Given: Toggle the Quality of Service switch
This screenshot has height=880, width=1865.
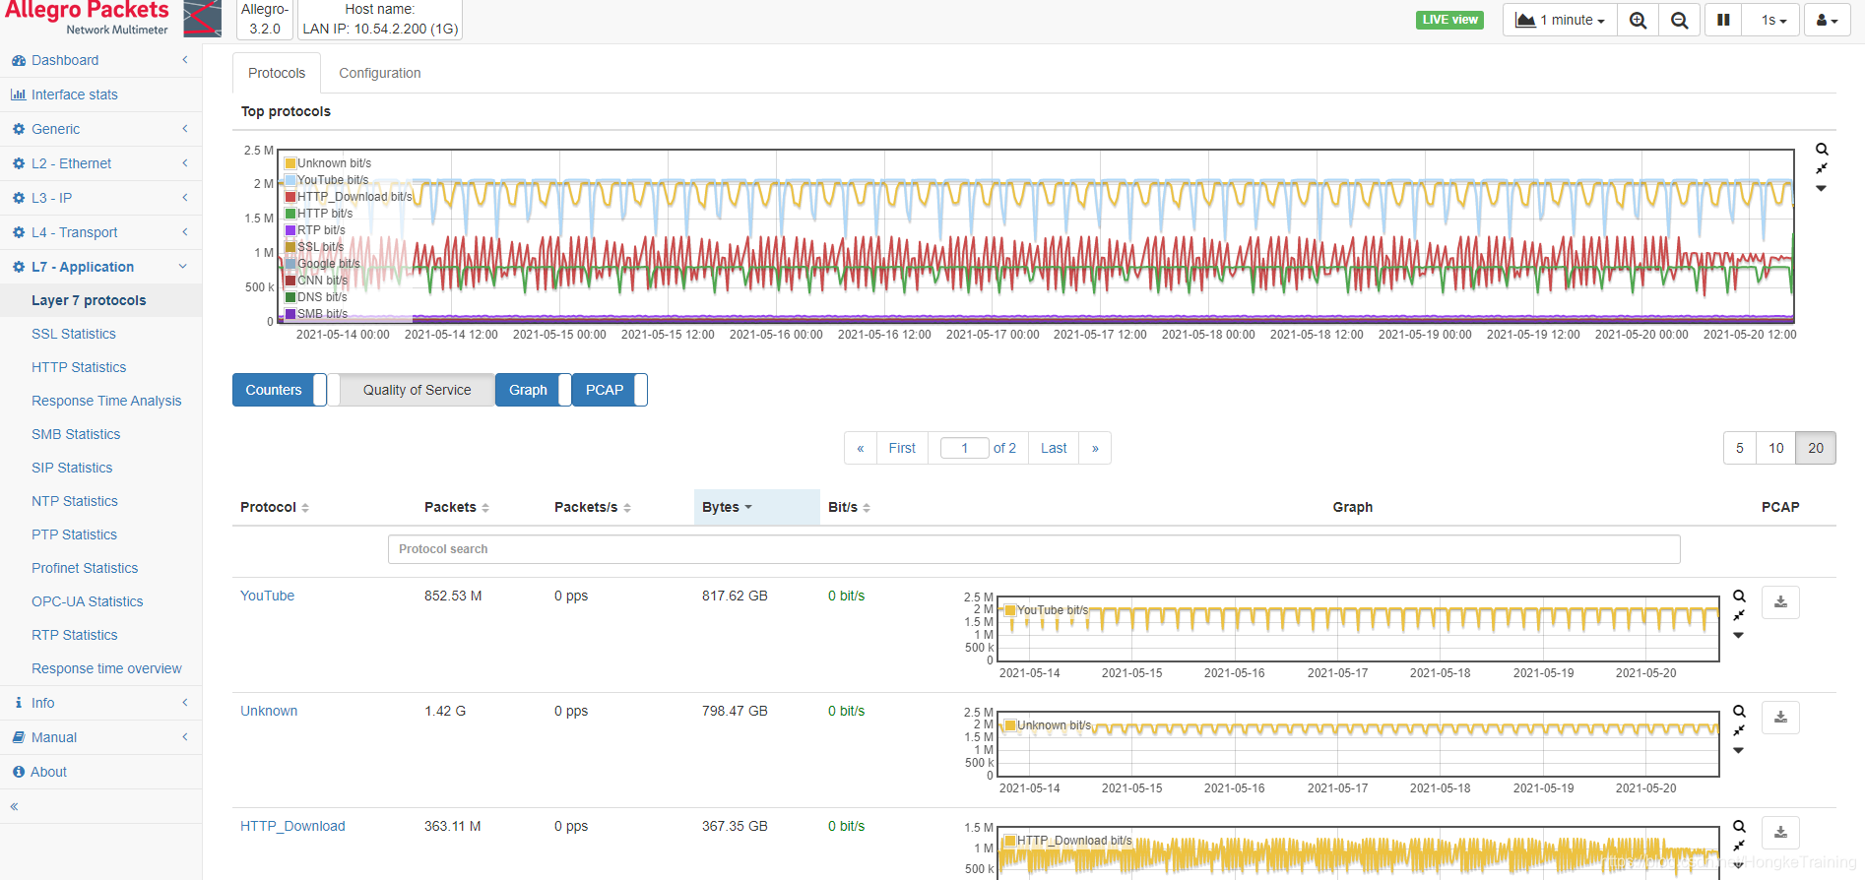Looking at the screenshot, I should pyautogui.click(x=411, y=390).
